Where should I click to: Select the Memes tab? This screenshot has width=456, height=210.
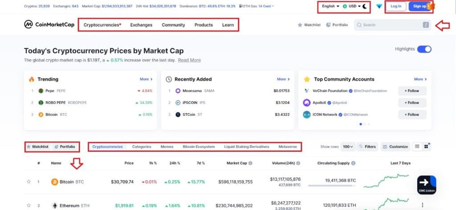167,147
